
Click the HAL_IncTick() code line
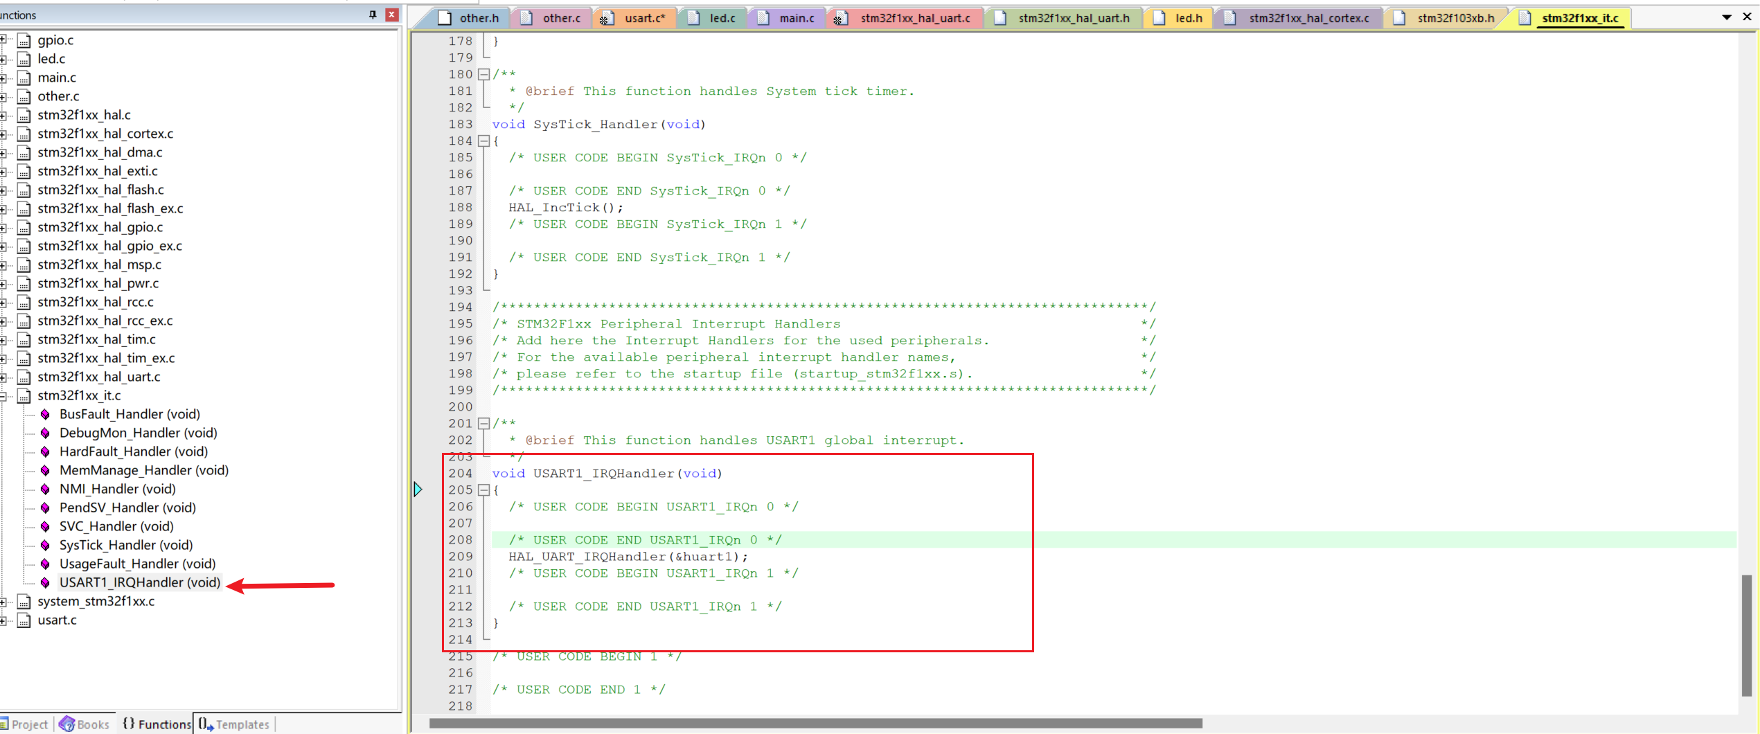click(x=566, y=208)
